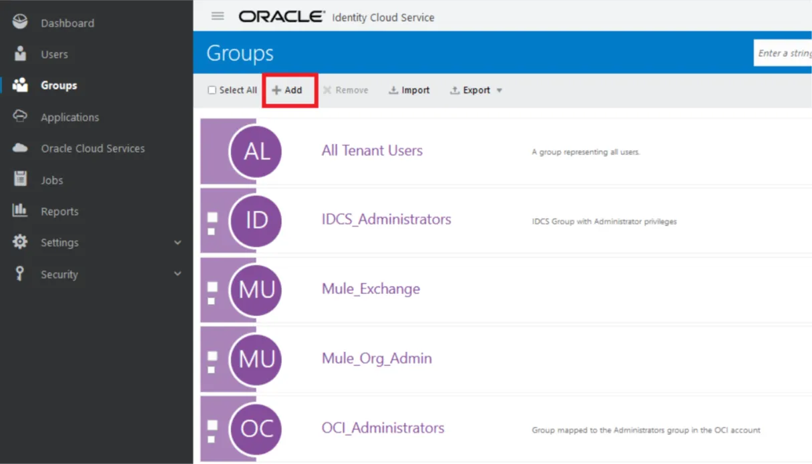Image resolution: width=812 pixels, height=464 pixels.
Task: Click the Import button
Action: [x=409, y=90]
